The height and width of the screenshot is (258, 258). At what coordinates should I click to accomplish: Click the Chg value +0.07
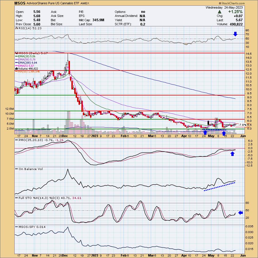(238, 16)
